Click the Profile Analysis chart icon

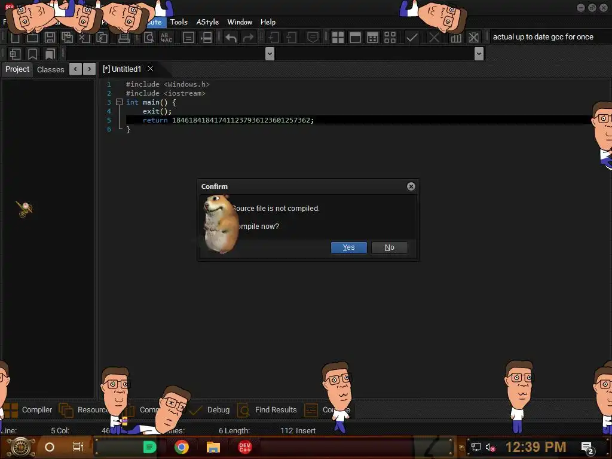coord(456,38)
